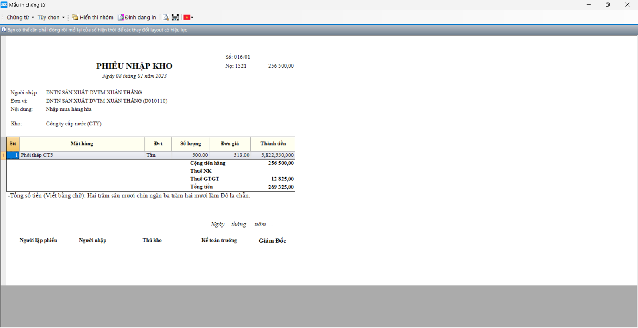Restore down the Mẫu in chứng từ window
The height and width of the screenshot is (328, 638).
[607, 5]
